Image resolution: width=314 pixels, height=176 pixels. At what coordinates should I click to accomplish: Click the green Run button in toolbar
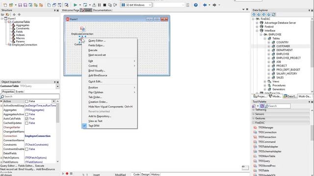pyautogui.click(x=75, y=5)
